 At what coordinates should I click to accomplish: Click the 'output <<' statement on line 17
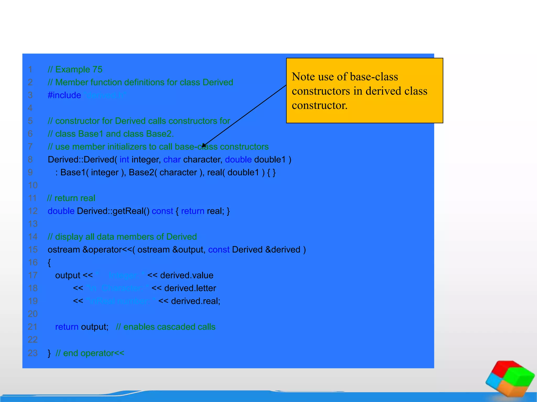(134, 275)
